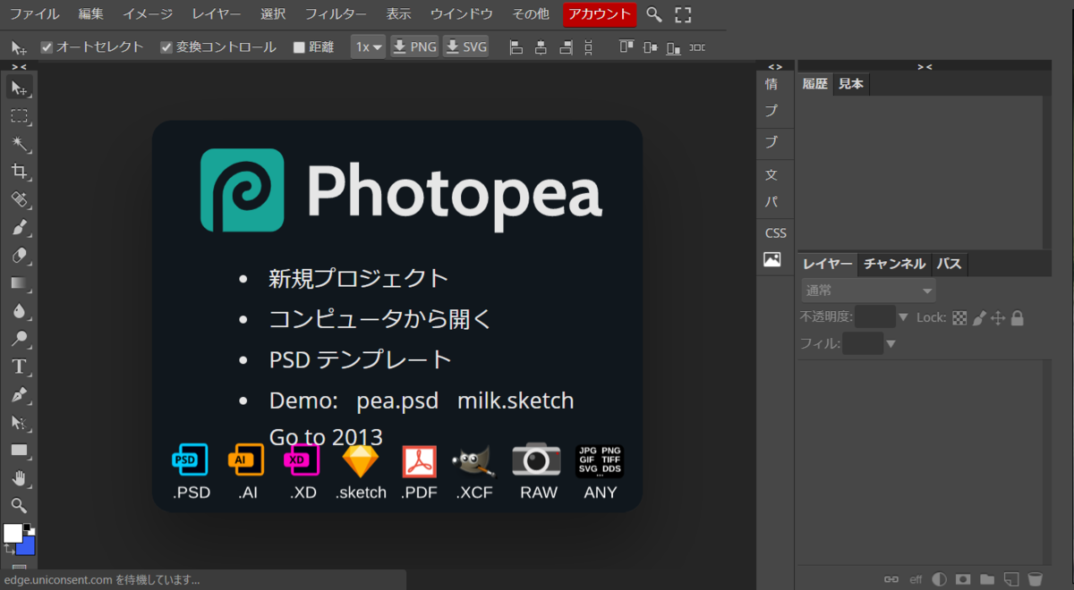Enable the 距離 checkbox
Screen dimensions: 1074x590
coord(299,47)
